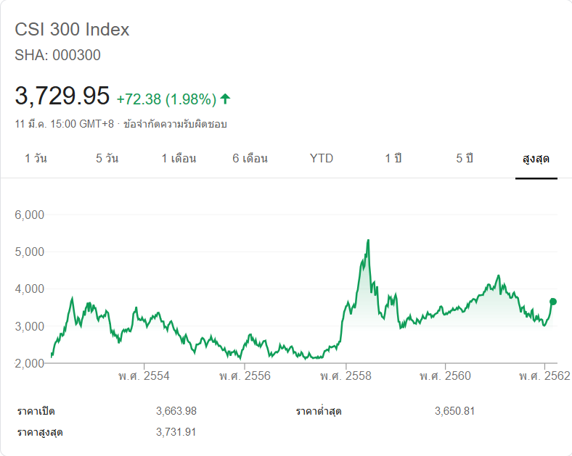This screenshot has width=572, height=456.
Task: Click the ราคาเปิด value 3,663.98
Action: pyautogui.click(x=176, y=411)
